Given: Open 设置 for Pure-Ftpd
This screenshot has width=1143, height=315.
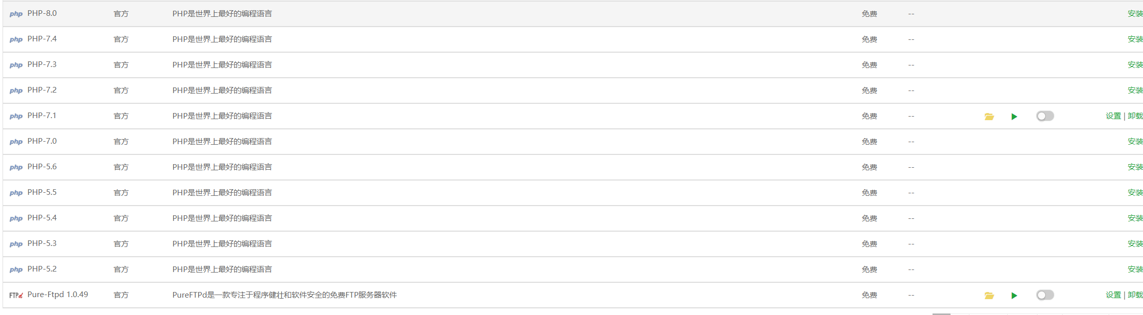Looking at the screenshot, I should (x=1113, y=295).
